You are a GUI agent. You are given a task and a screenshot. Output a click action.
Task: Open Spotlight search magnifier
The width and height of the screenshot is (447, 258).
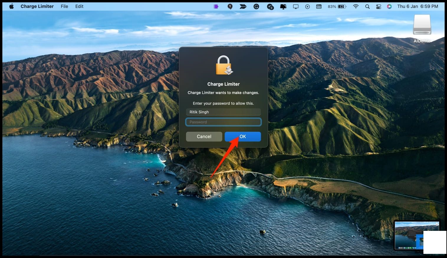367,6
